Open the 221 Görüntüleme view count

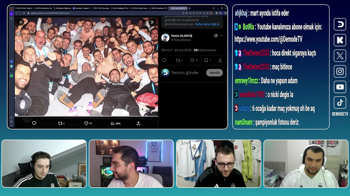205,50
